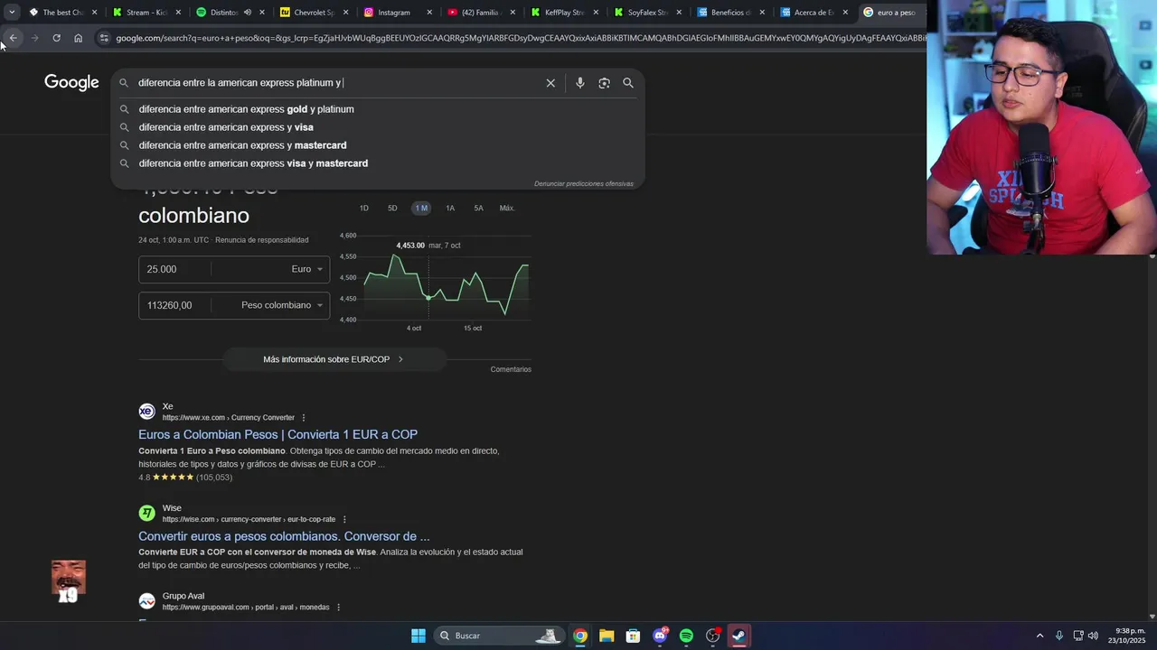Mute the Distintos tab audio icon
Screen dimensions: 1157x650
247,13
